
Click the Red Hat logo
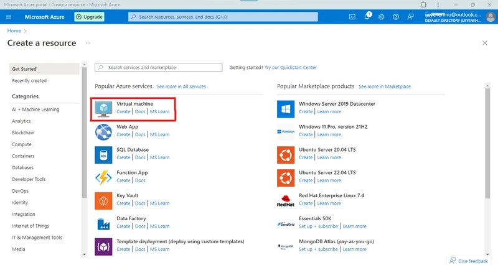286,201
